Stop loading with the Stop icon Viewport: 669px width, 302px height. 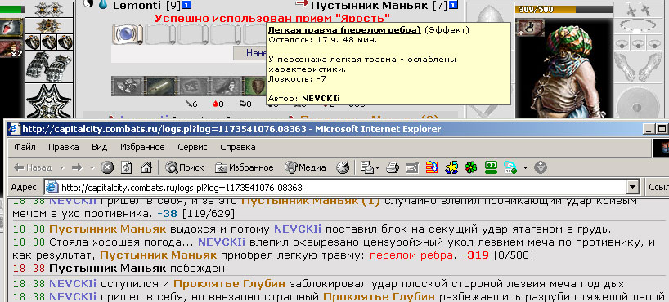(107, 168)
